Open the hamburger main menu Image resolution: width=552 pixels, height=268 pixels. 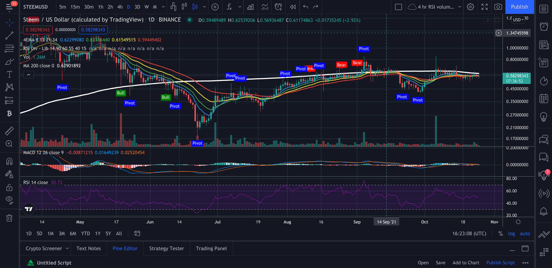tap(9, 7)
